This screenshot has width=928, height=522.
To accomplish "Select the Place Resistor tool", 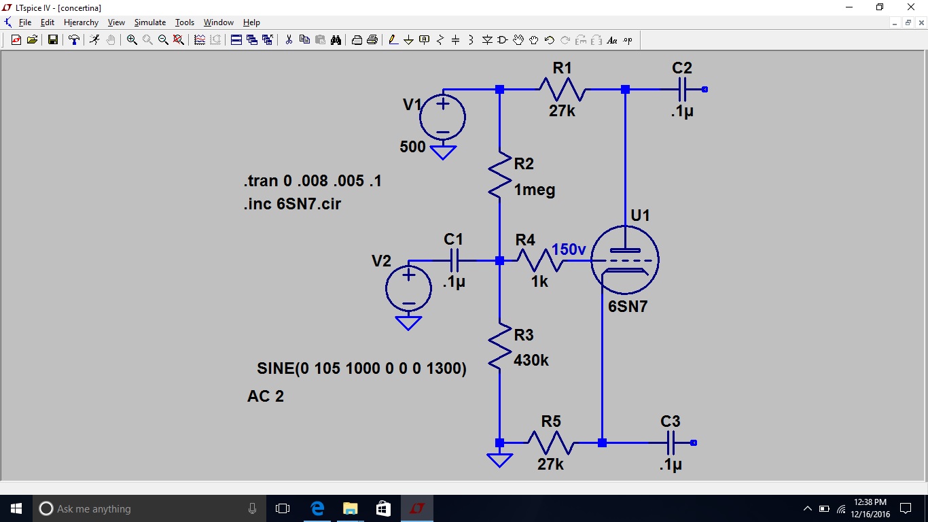I will pos(440,40).
